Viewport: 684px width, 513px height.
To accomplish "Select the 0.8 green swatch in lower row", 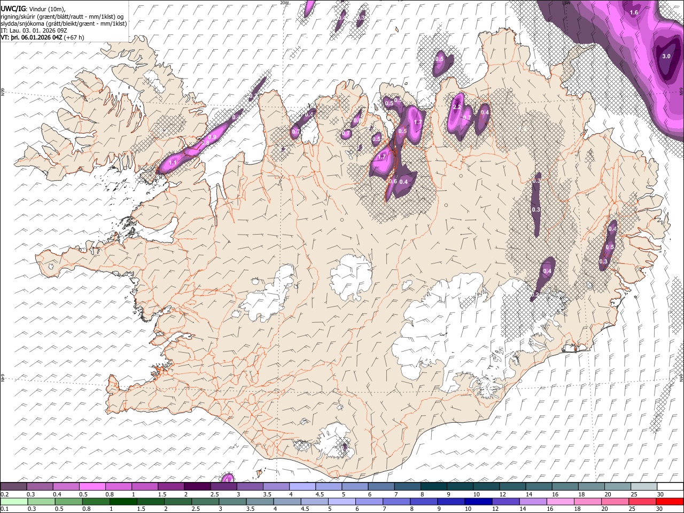I will (x=96, y=502).
